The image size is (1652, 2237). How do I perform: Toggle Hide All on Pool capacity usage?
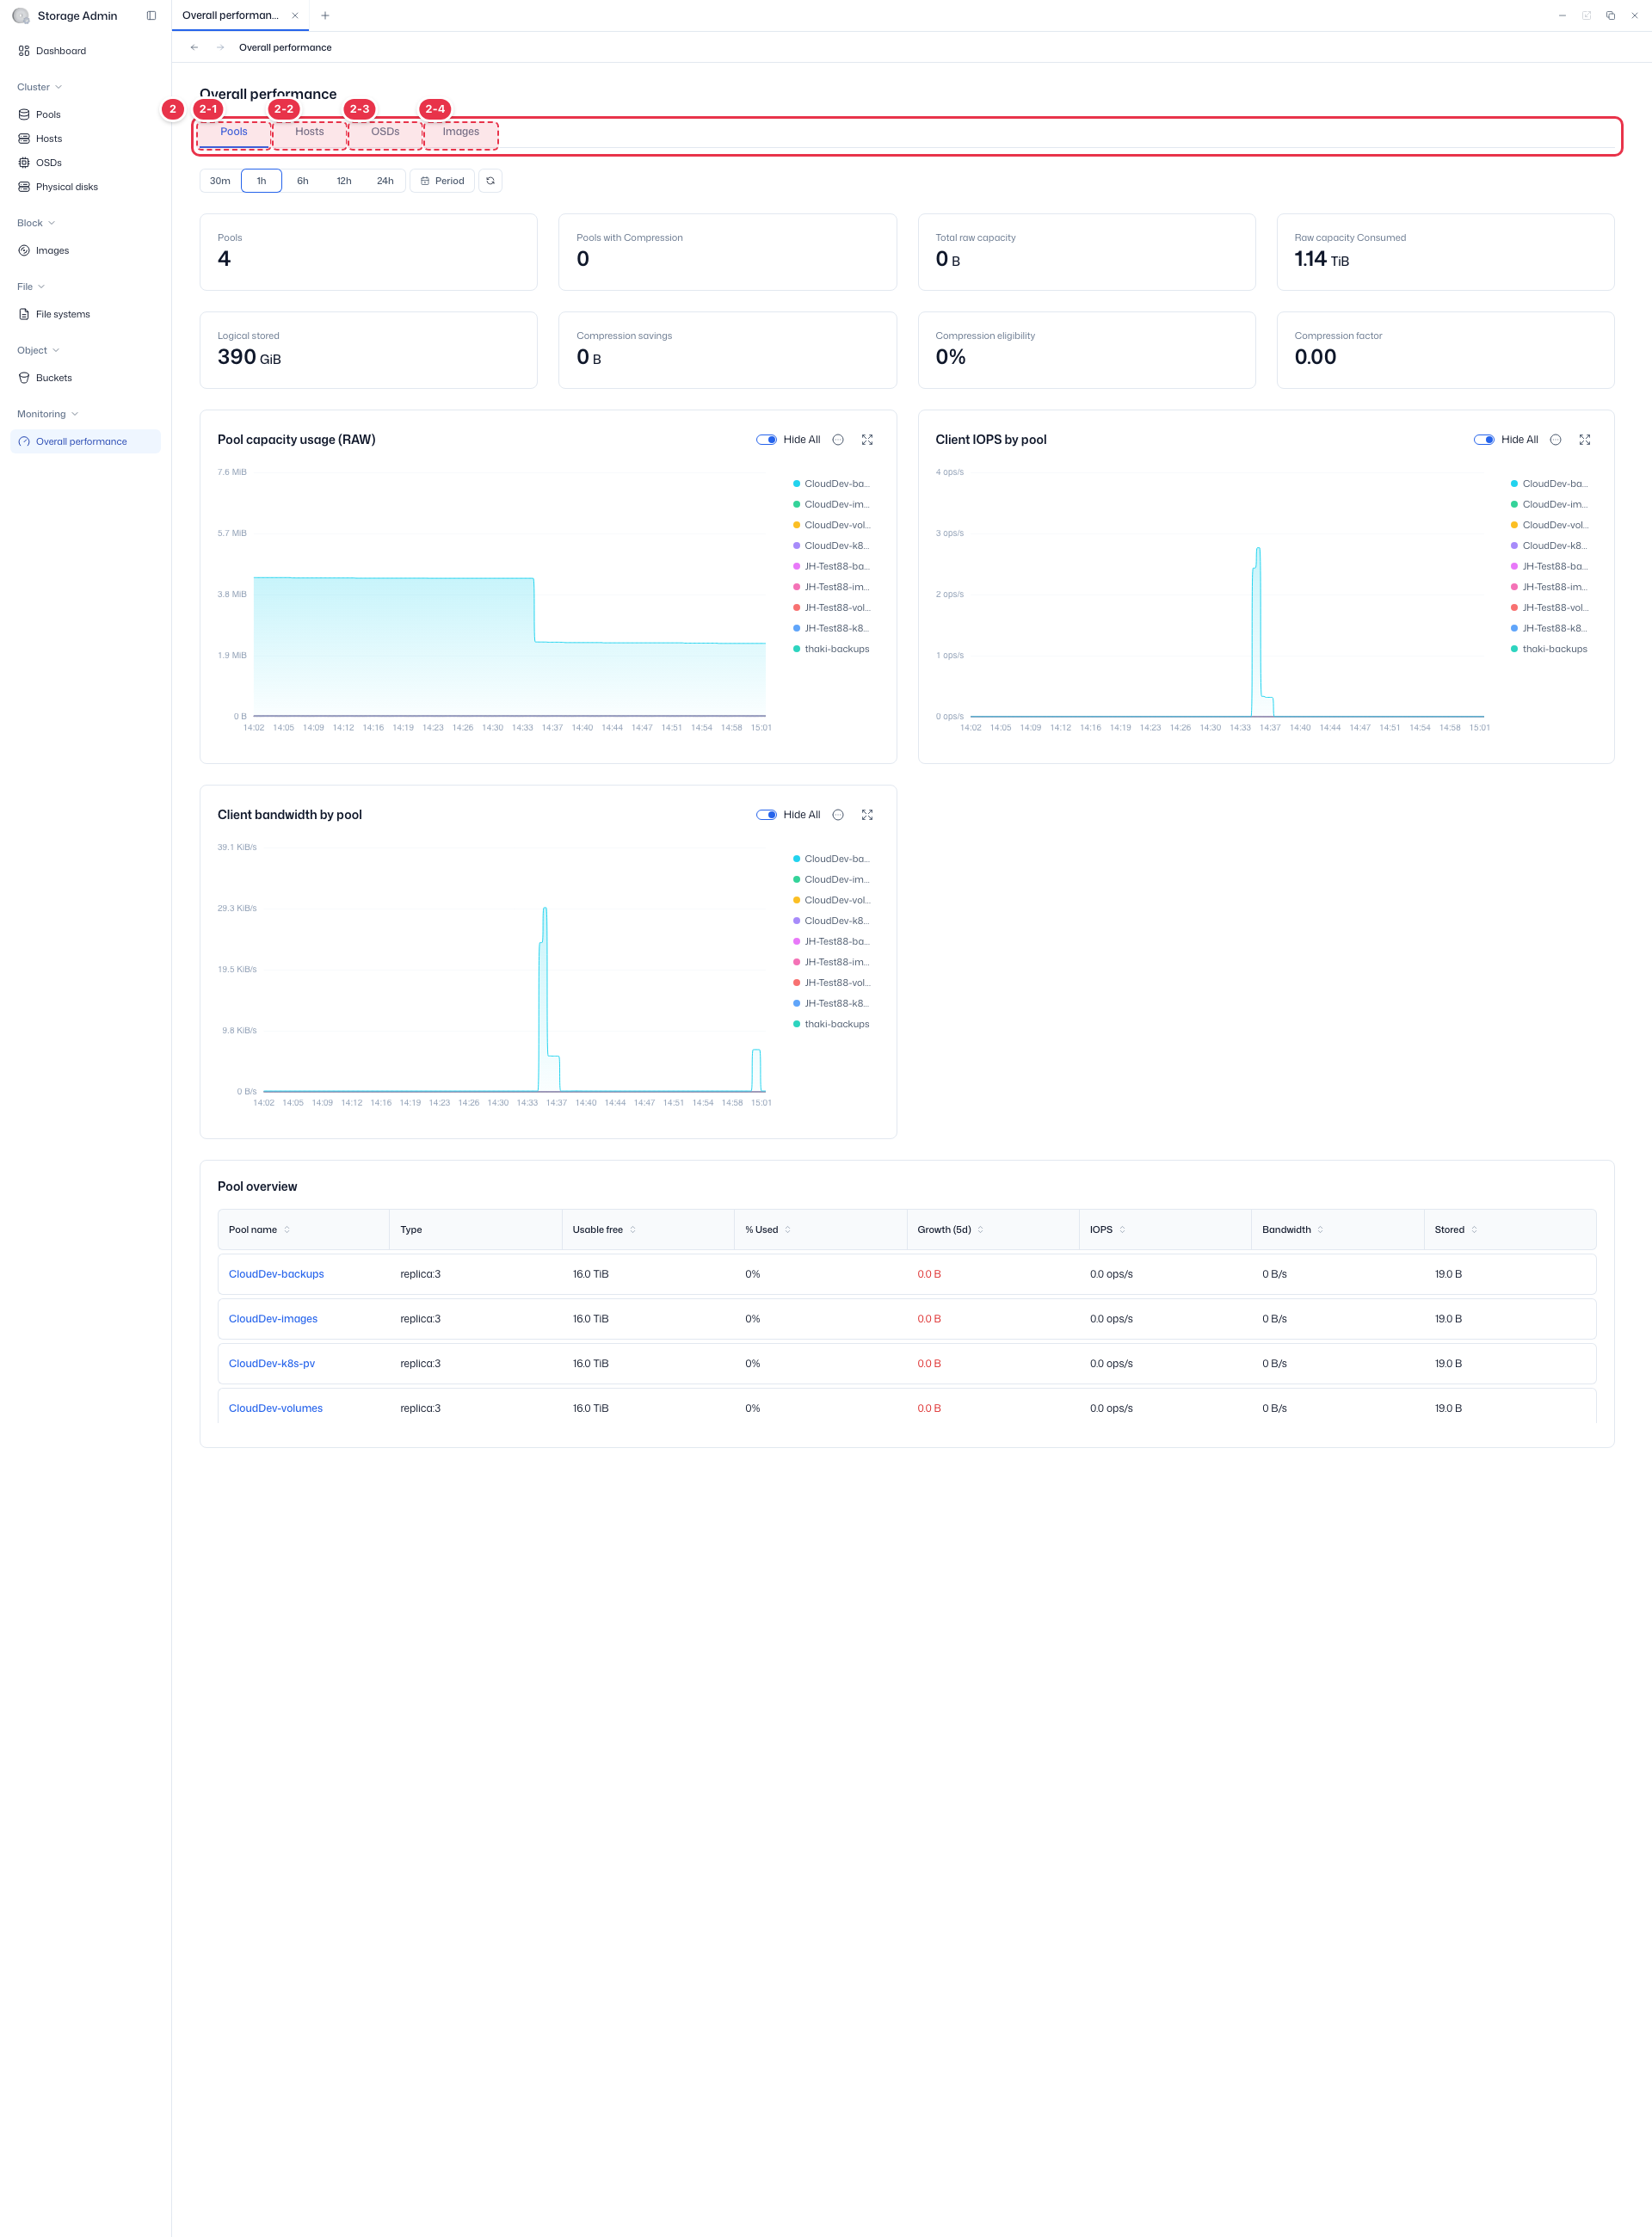766,440
